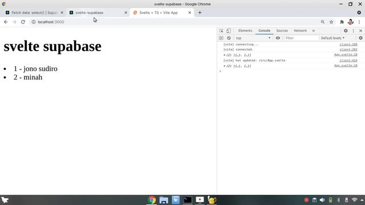Expand the system tray with the up arrow
This screenshot has height=205, width=365.
pyautogui.click(x=362, y=200)
